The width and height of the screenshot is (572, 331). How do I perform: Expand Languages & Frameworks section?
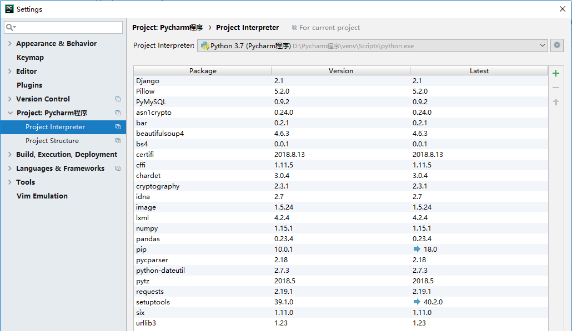click(10, 168)
